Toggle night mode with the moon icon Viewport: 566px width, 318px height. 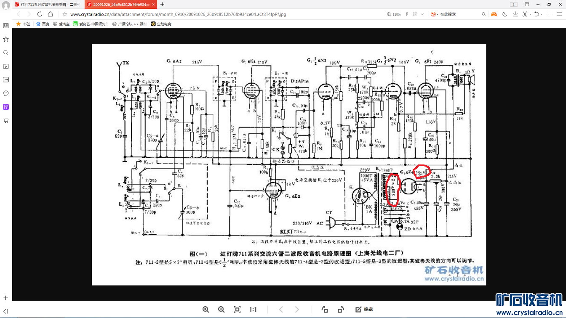point(505,14)
